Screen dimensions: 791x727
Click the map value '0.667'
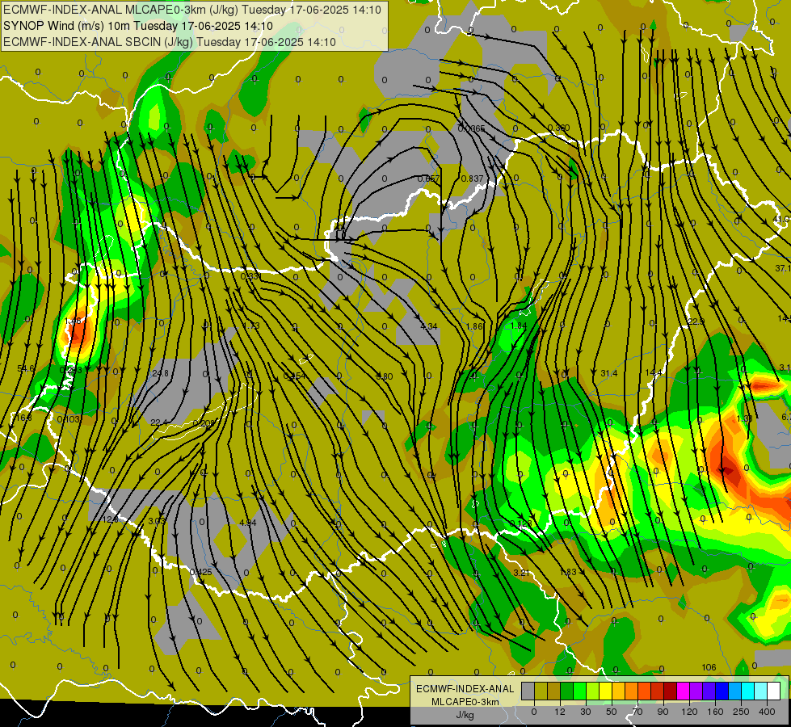pyautogui.click(x=429, y=179)
